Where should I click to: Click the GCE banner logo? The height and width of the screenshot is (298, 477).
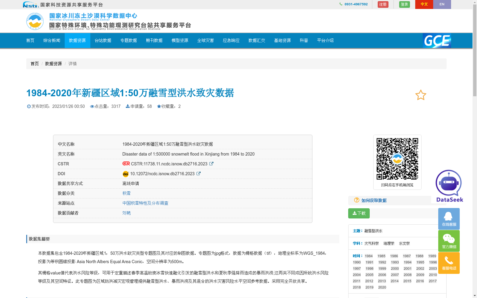click(437, 41)
